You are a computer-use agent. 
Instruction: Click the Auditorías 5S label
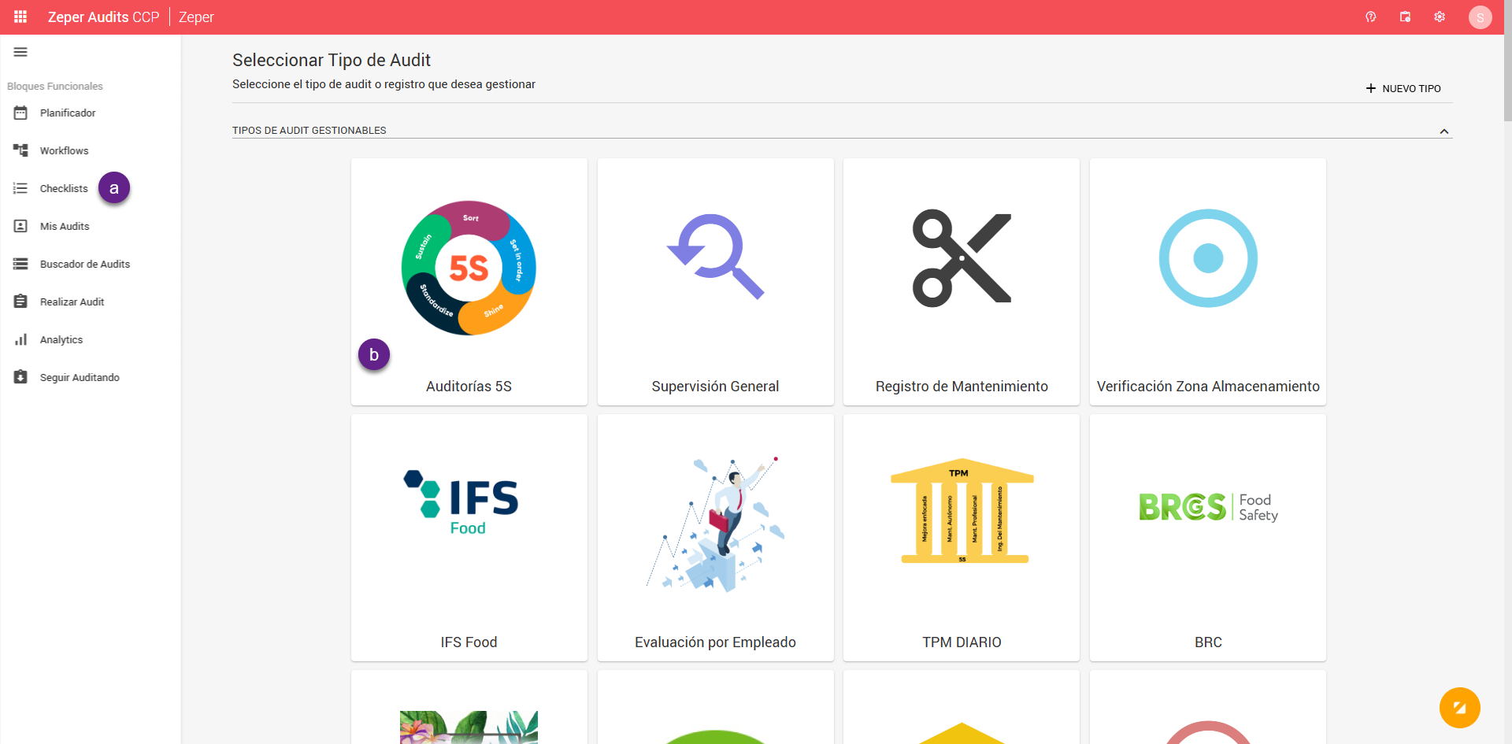pos(469,387)
